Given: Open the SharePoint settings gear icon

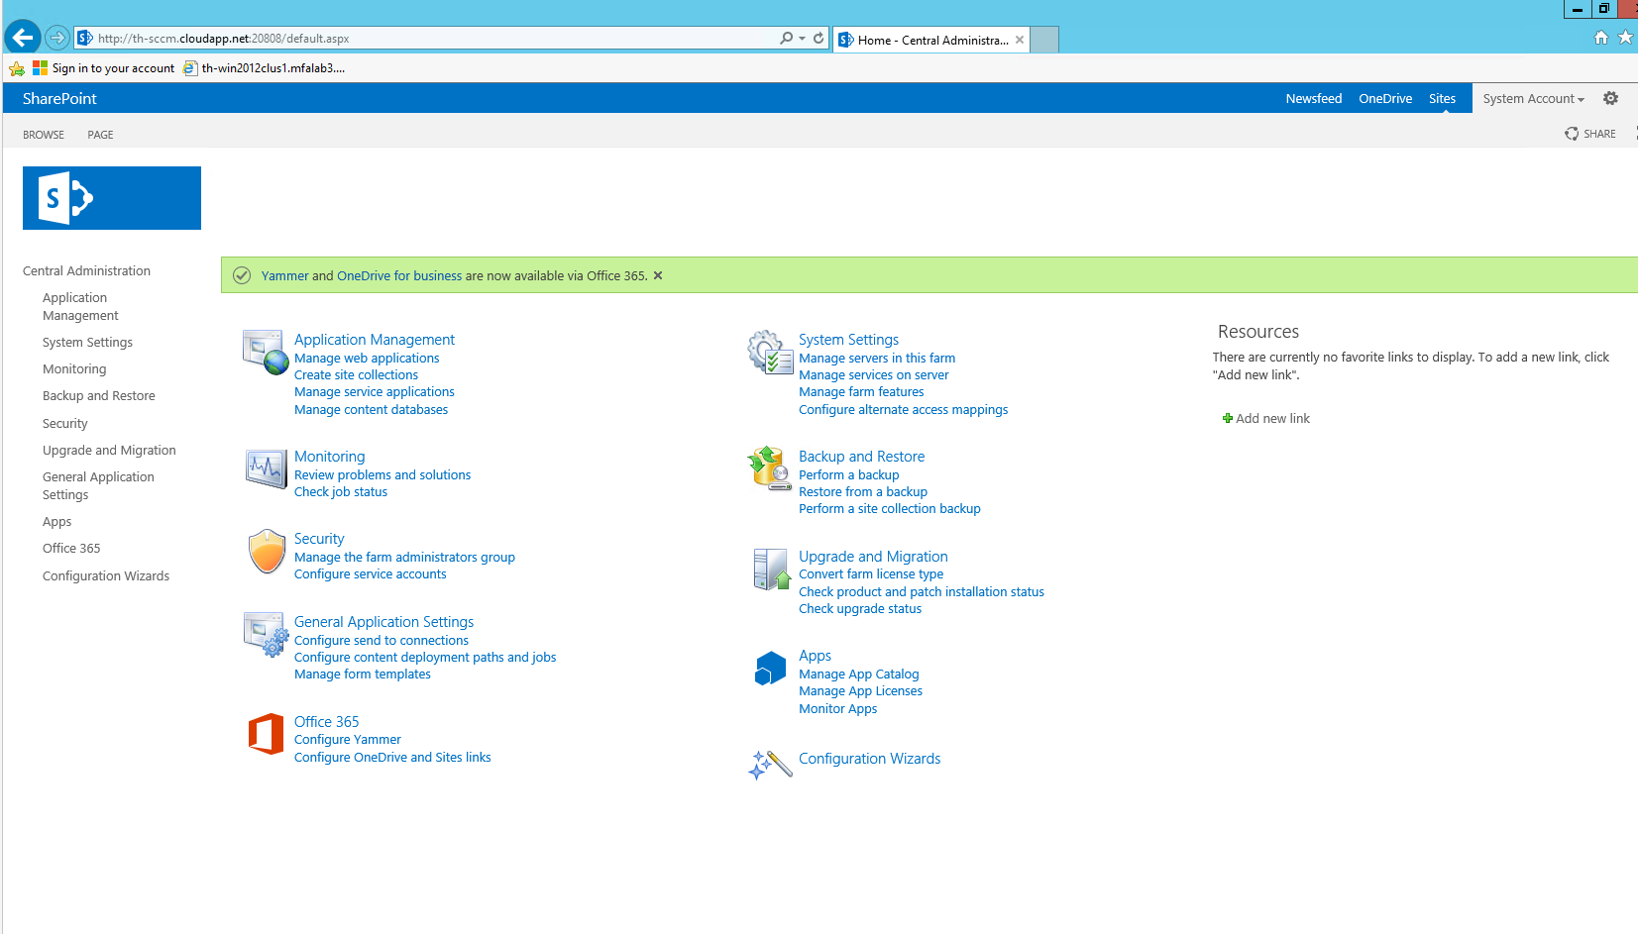Looking at the screenshot, I should [1611, 98].
